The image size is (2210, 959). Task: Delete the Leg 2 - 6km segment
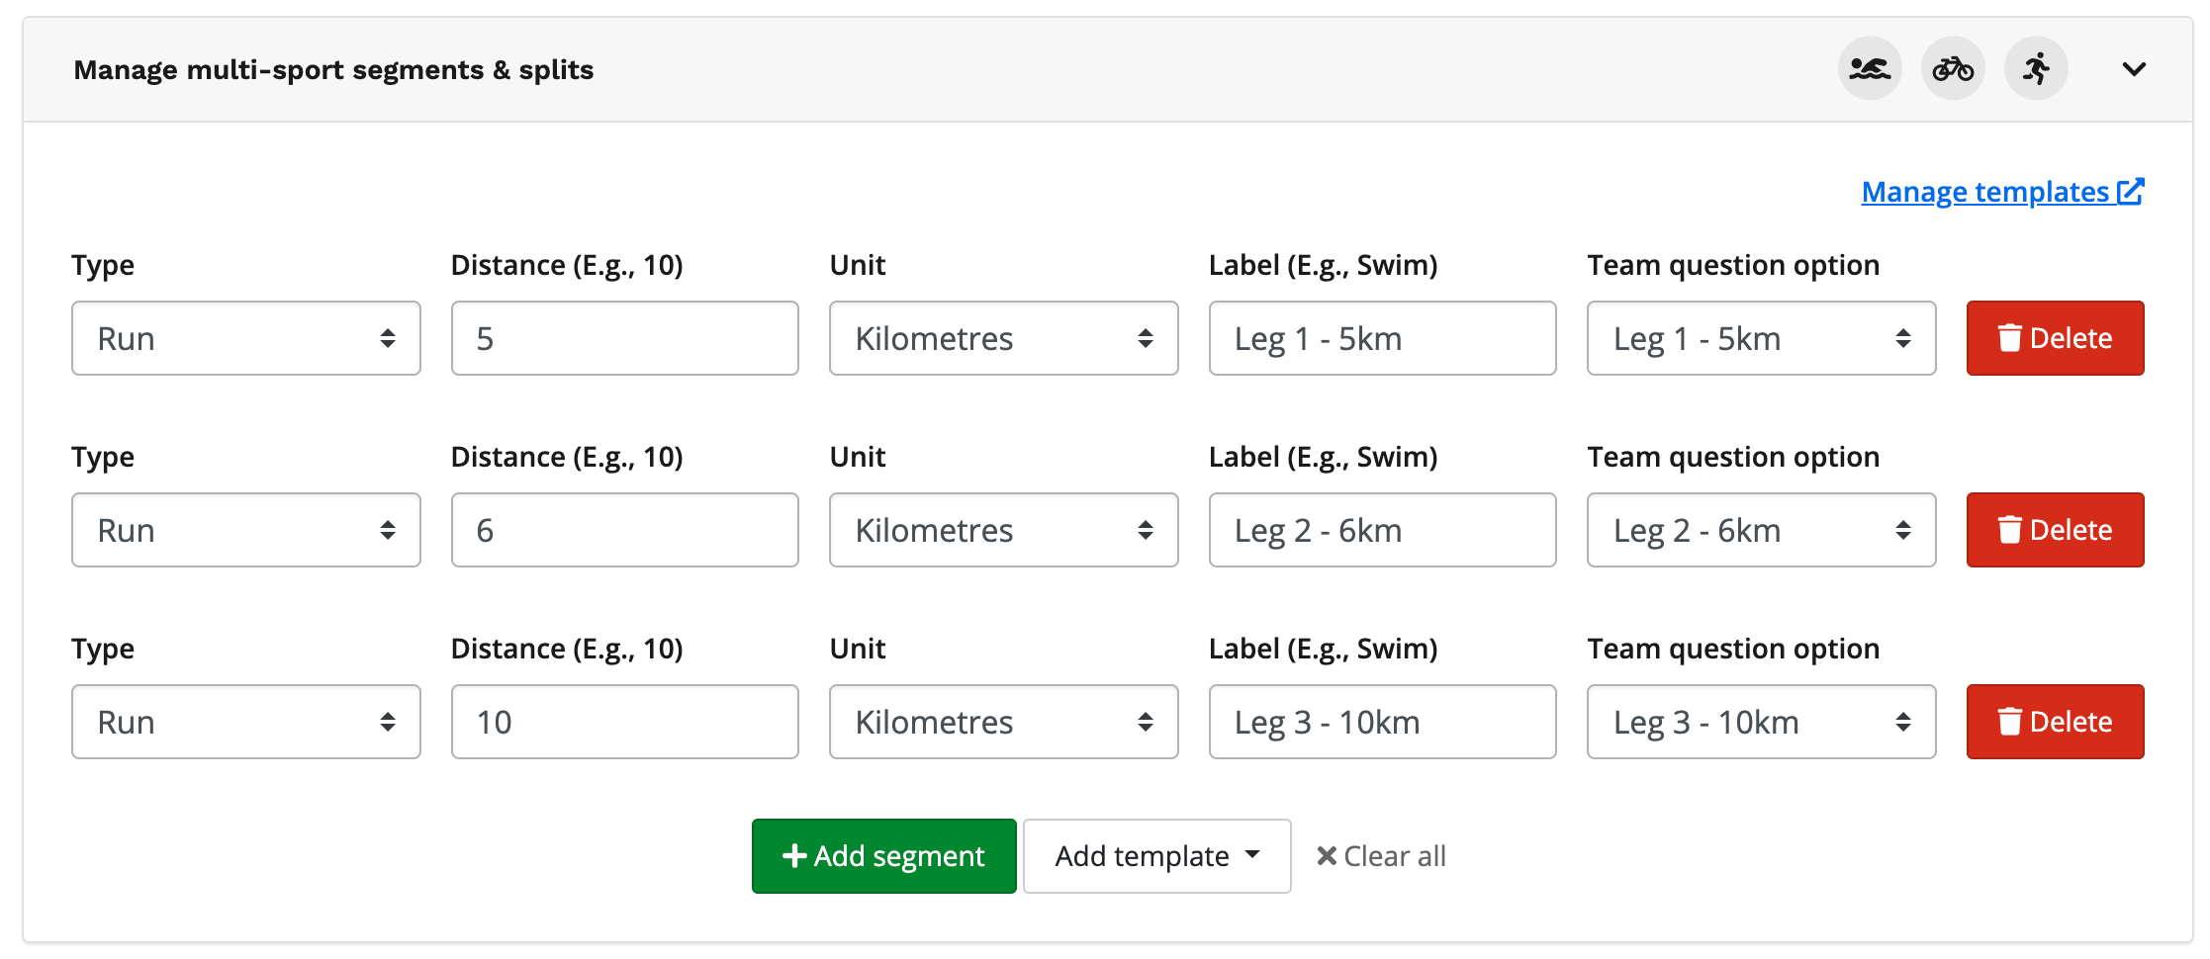point(2055,530)
